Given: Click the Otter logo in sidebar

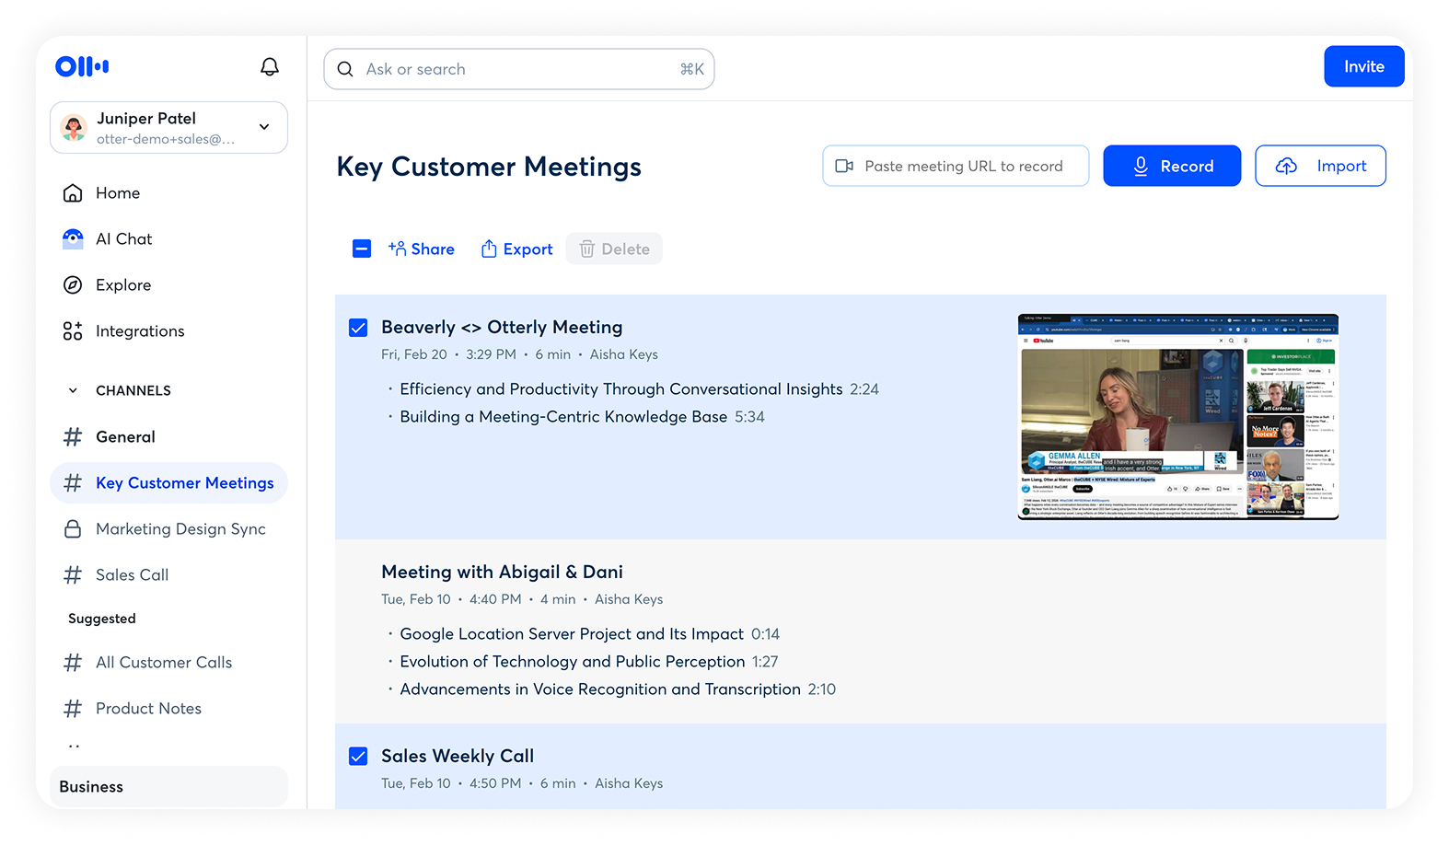Looking at the screenshot, I should click(82, 66).
